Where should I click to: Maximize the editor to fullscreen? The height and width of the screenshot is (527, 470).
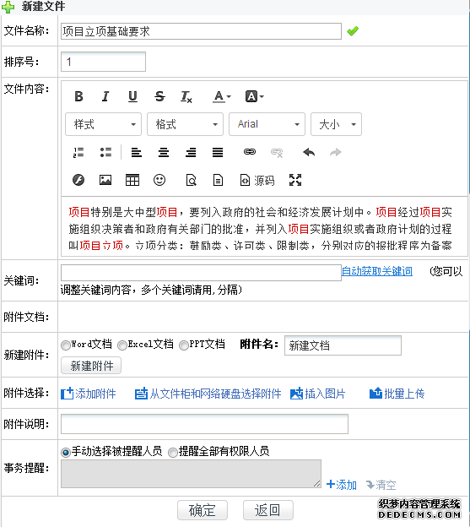295,180
